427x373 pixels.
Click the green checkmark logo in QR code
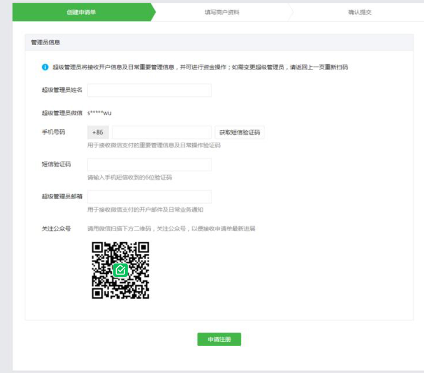pos(120,270)
